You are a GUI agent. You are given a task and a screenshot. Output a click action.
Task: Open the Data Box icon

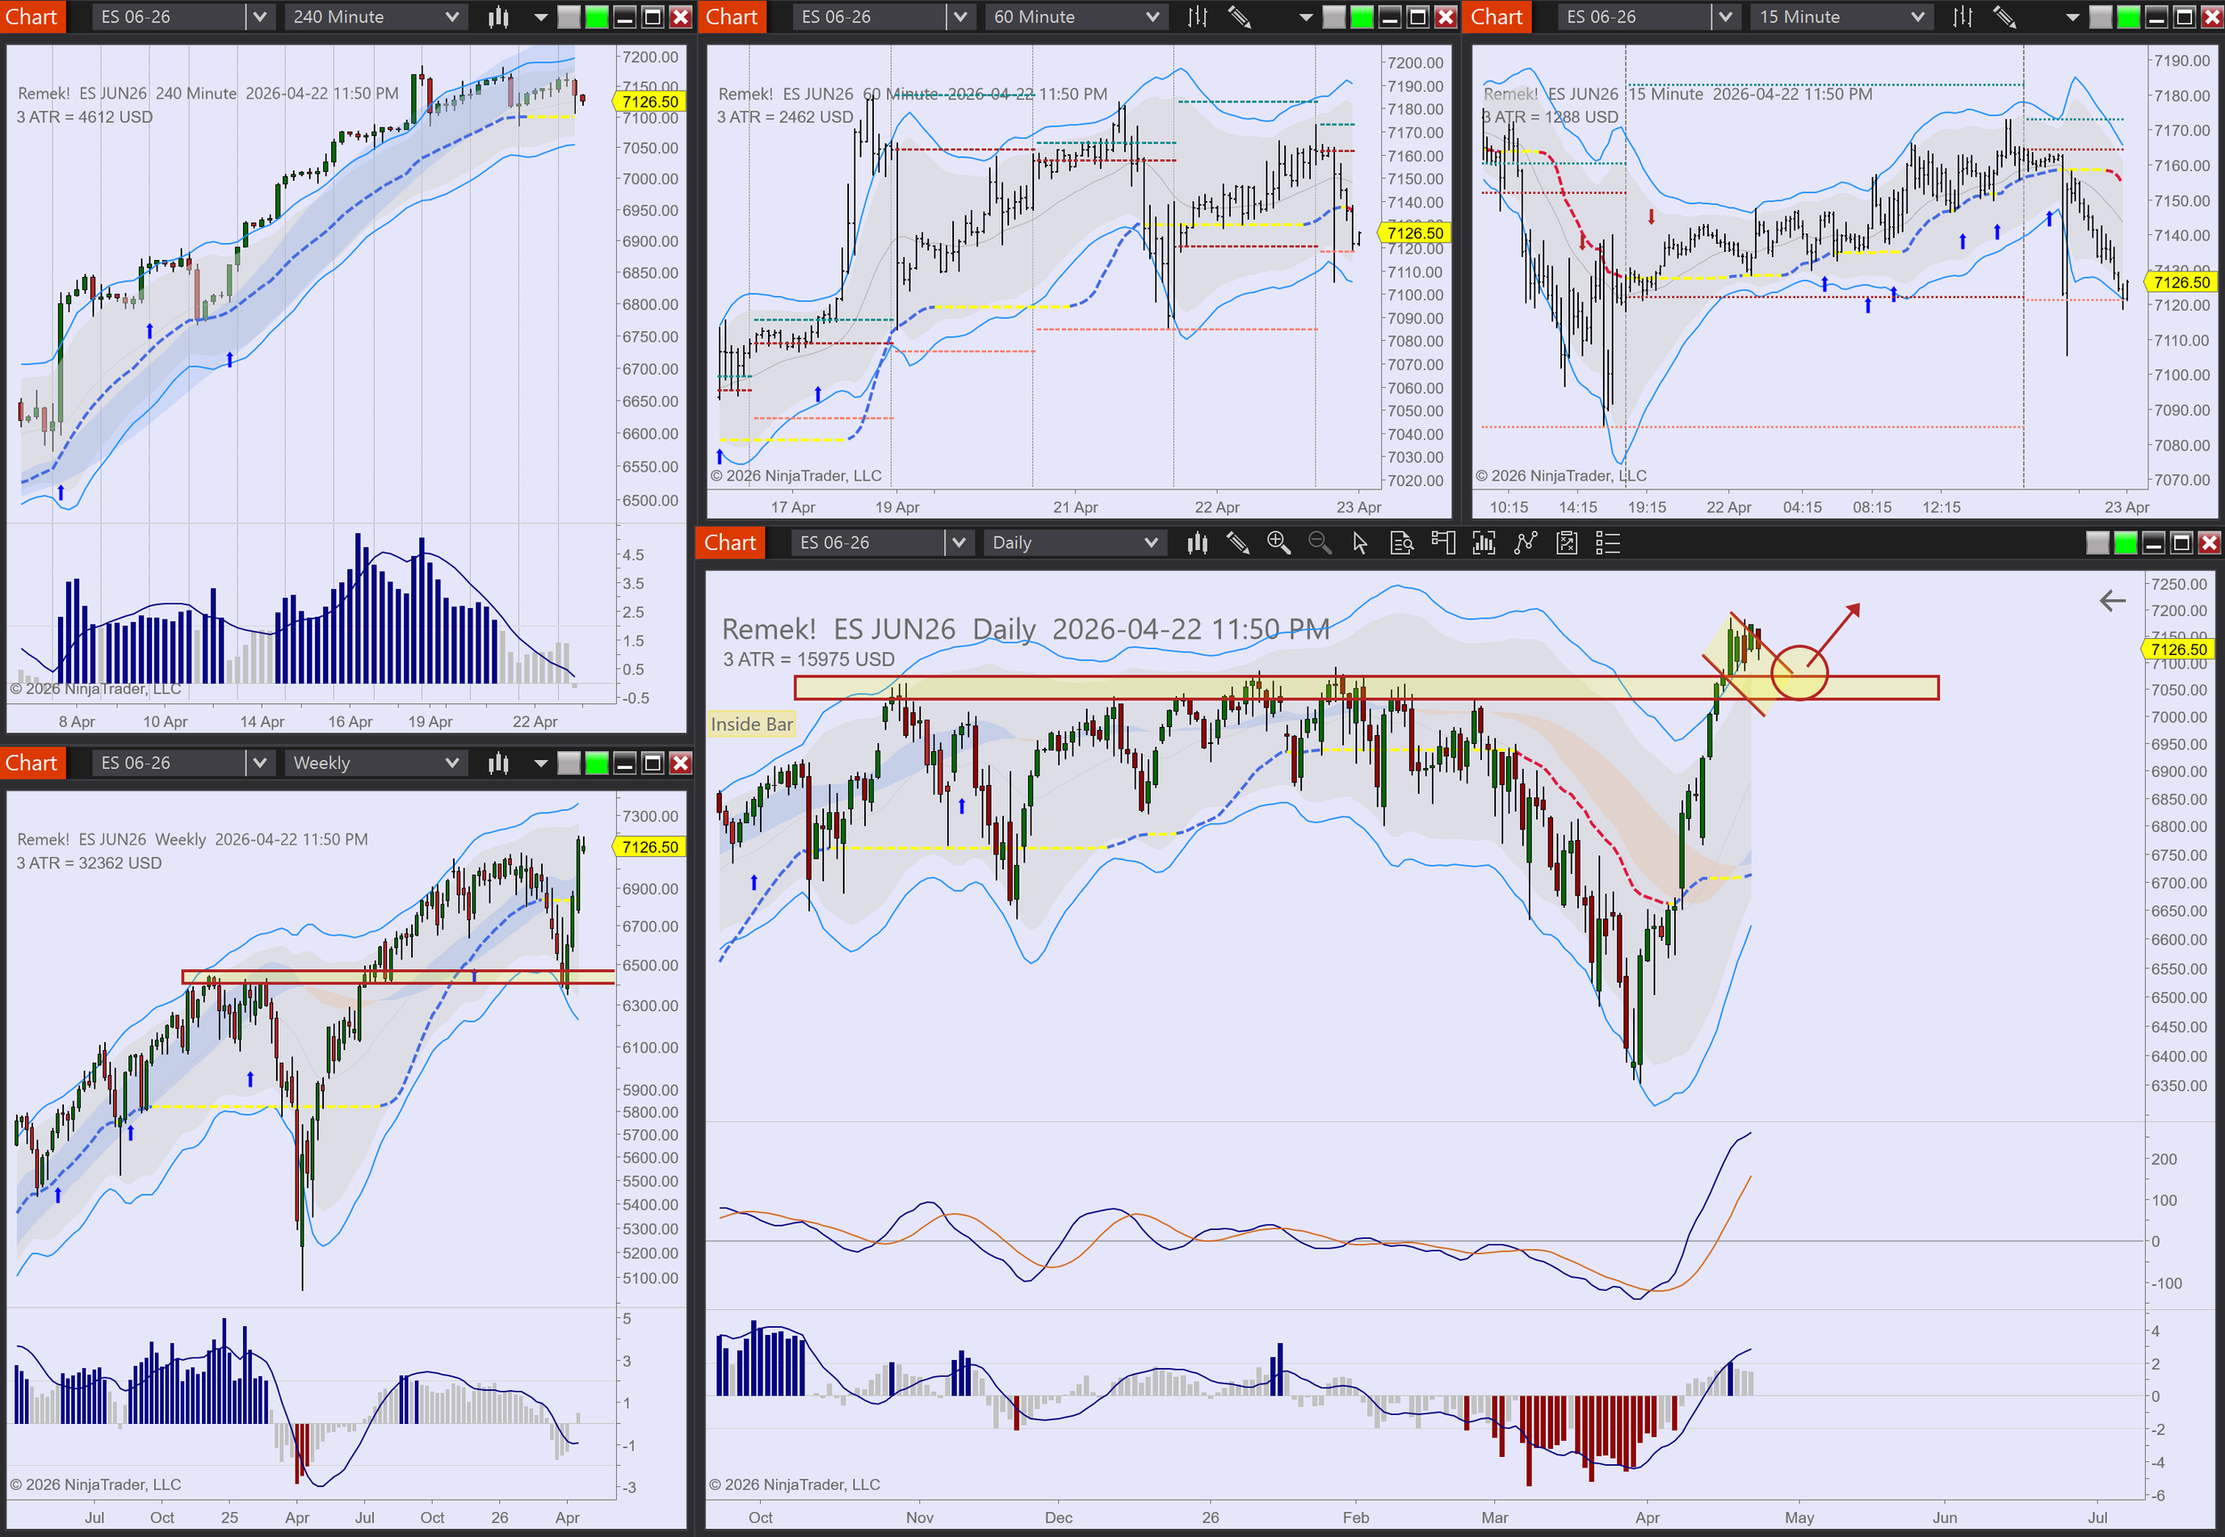pos(1401,543)
